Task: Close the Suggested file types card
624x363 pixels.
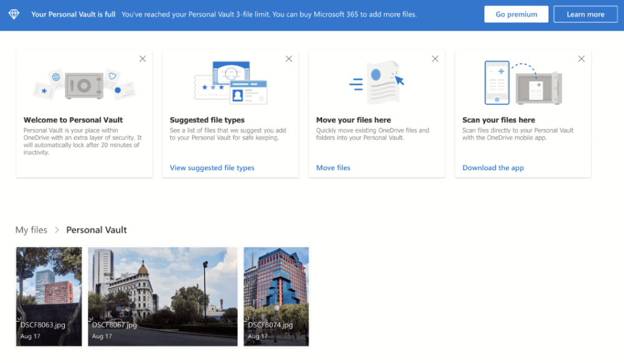Action: click(x=288, y=59)
